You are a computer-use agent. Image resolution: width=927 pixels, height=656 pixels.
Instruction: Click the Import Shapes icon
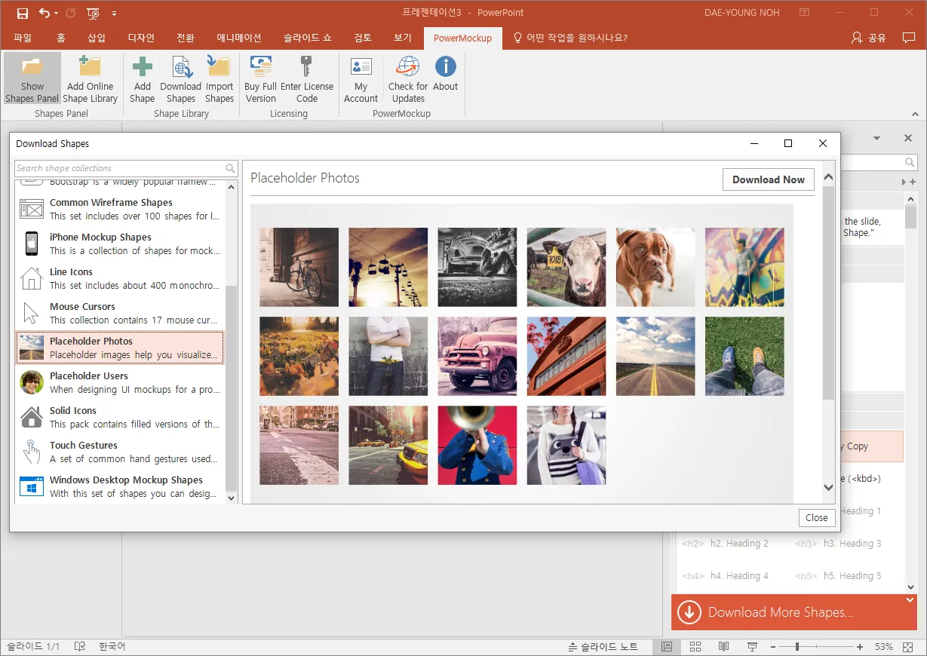[219, 80]
